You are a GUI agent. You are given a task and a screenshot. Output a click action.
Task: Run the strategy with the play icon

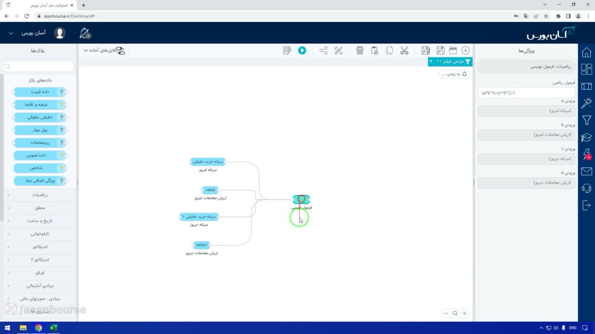pyautogui.click(x=302, y=51)
